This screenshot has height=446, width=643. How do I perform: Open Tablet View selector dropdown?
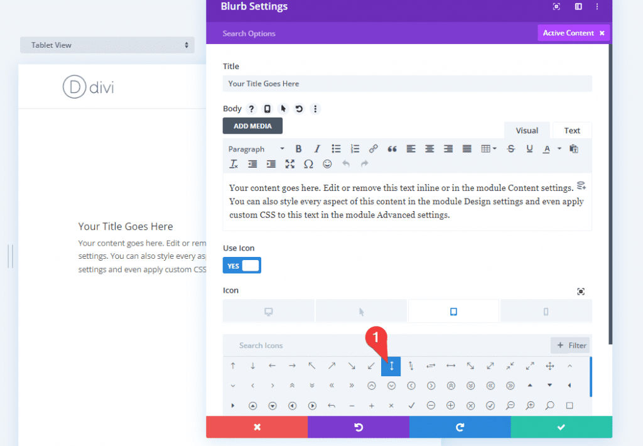tap(107, 45)
